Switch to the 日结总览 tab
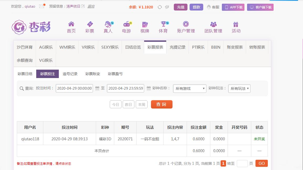Viewport: 303px width, 170px height. [133, 47]
